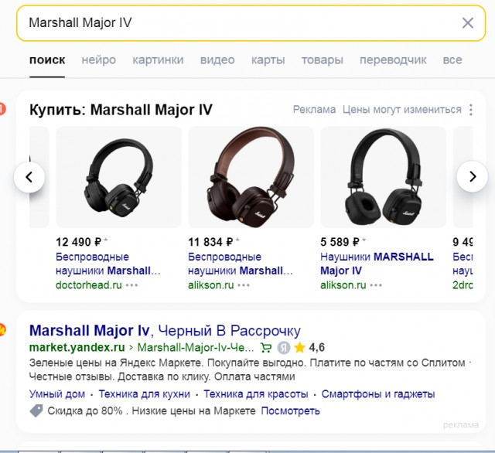Click the Реклама label in the shopping block
The image size is (495, 453).
tap(314, 110)
